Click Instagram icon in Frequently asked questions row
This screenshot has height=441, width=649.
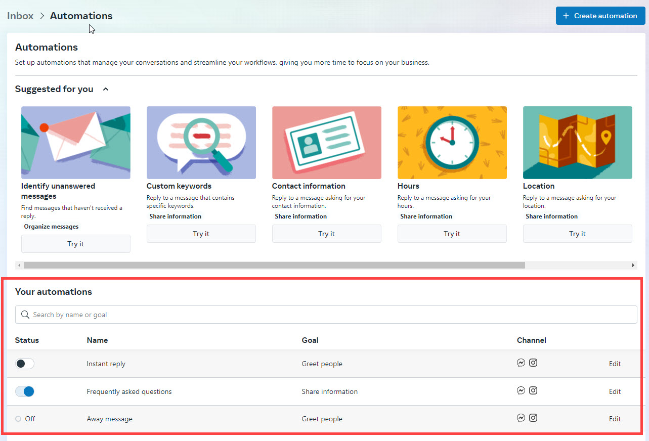pyautogui.click(x=533, y=390)
